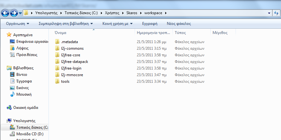Viewport: 281px width, 140px height.
Task: Expand arrow after Τοπικός δίσκος (C:) in path
Action: coord(102,13)
